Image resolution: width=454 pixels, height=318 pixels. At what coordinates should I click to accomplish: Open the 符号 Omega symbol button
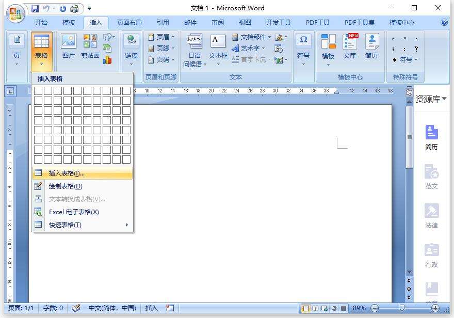[x=303, y=50]
